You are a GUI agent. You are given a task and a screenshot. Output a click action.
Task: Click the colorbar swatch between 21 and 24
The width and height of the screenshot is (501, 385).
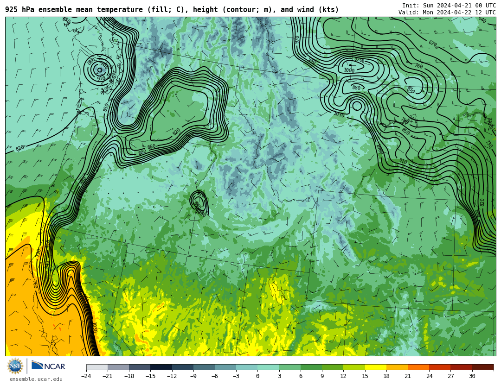coord(418,367)
